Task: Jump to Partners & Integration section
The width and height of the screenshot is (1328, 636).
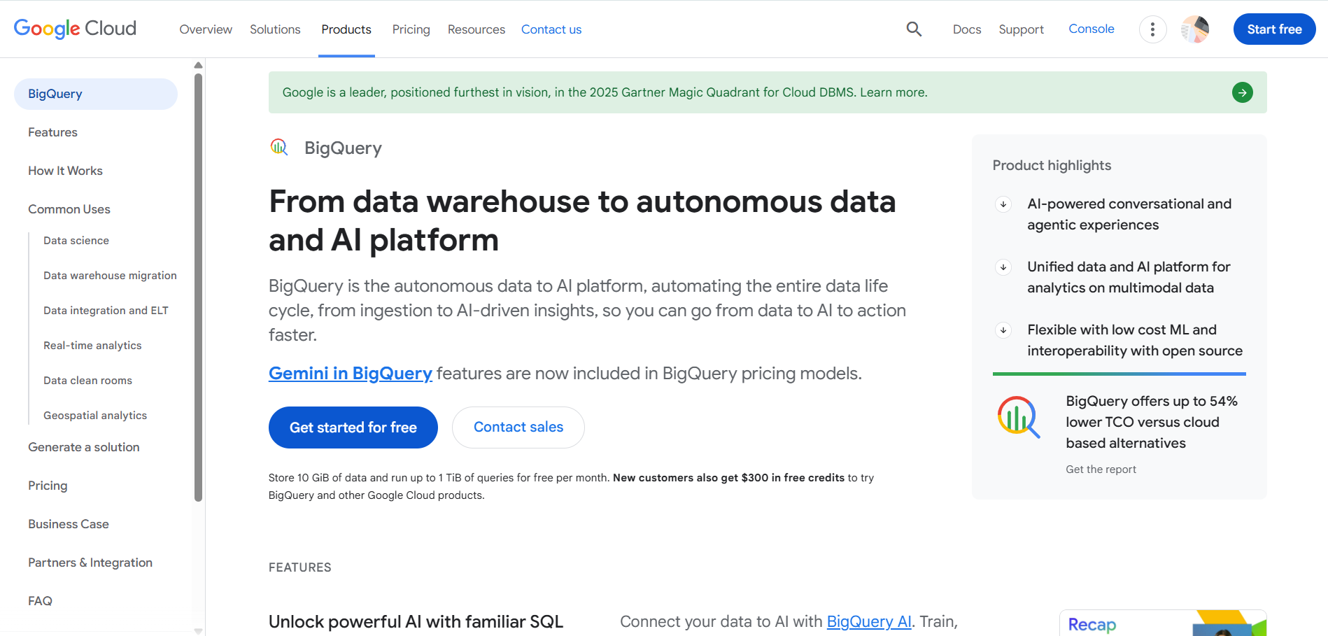Action: click(x=90, y=563)
